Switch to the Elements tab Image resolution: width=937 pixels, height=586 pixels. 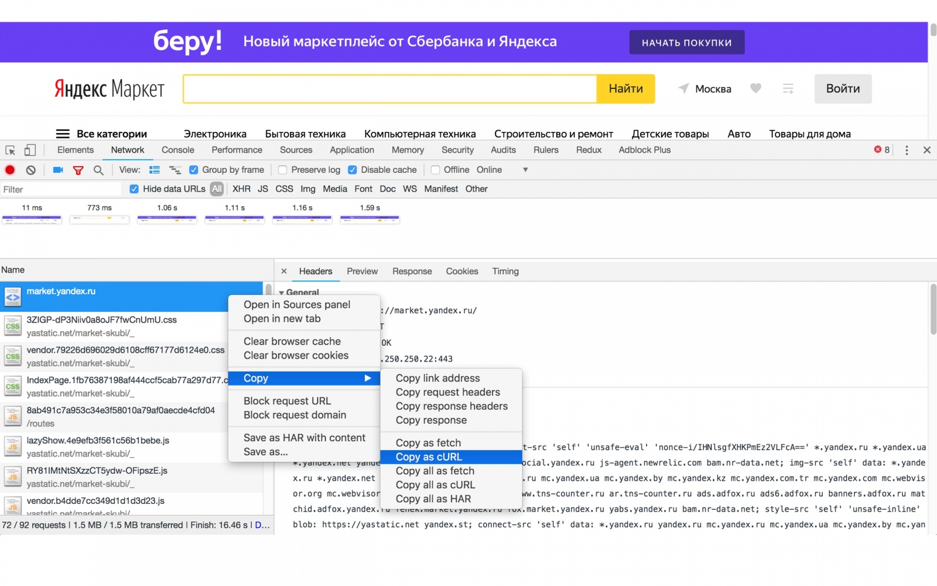click(x=76, y=150)
